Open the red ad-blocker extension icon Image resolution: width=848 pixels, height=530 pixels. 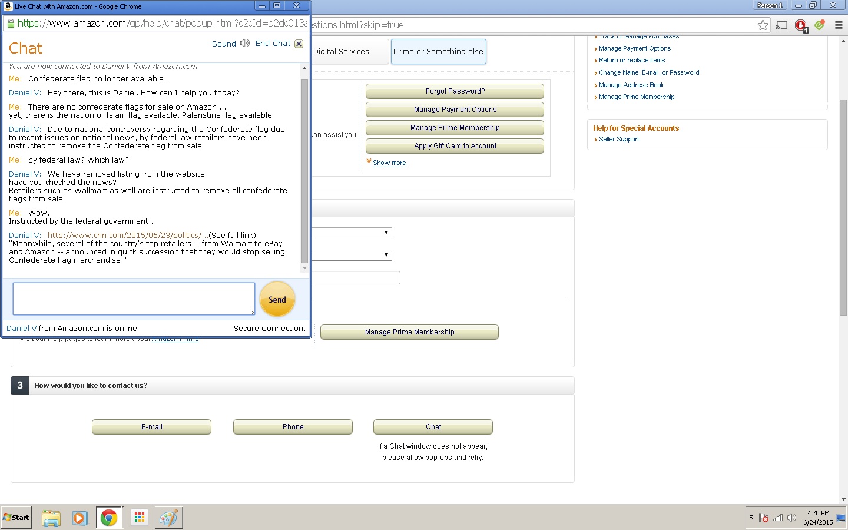[801, 25]
